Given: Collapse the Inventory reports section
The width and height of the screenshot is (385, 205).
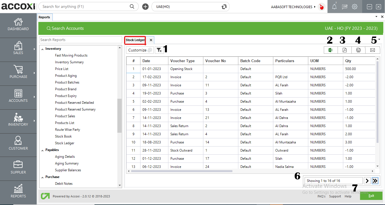Looking at the screenshot, I should pyautogui.click(x=43, y=48).
